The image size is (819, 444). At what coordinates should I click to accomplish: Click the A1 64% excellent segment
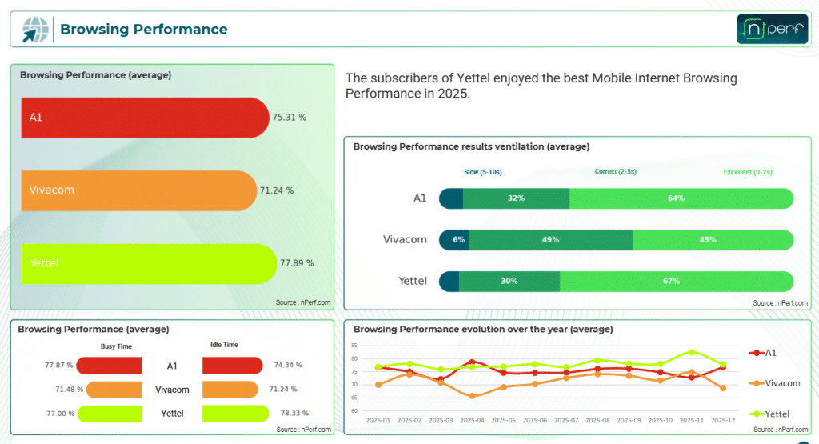[681, 198]
